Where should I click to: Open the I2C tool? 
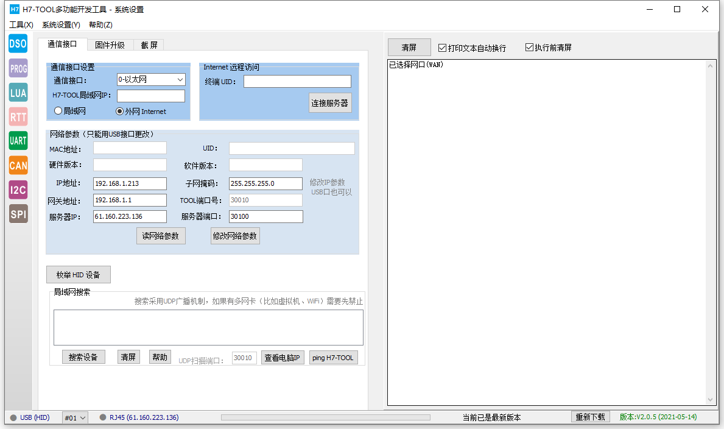pyautogui.click(x=18, y=190)
